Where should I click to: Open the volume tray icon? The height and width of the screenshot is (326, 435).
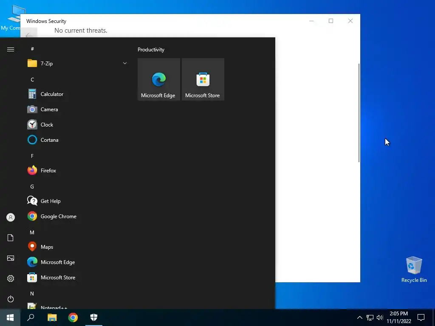pos(380,318)
